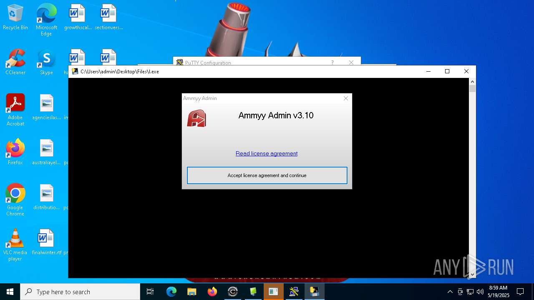Open growthscal Word document on desktop
Viewport: 534px width, 300px height.
78,17
